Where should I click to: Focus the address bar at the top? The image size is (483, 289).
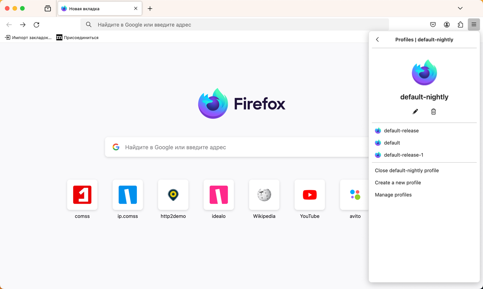pyautogui.click(x=234, y=24)
